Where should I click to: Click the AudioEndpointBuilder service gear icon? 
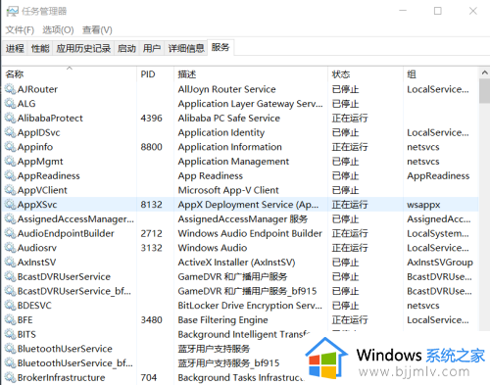10,233
